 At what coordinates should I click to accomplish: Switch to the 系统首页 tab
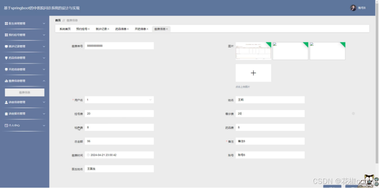tap(65, 29)
